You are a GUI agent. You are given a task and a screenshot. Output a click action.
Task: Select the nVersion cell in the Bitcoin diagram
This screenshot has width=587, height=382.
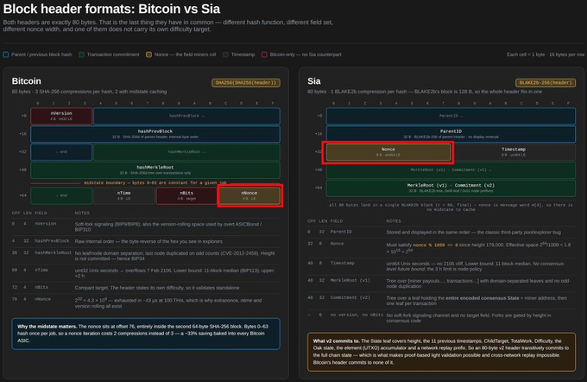point(61,116)
